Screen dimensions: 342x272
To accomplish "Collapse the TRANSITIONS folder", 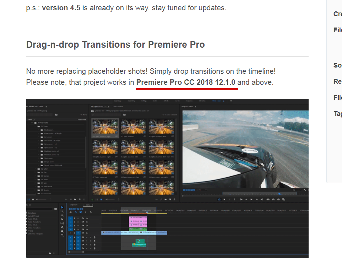I will pyautogui.click(x=32, y=123).
